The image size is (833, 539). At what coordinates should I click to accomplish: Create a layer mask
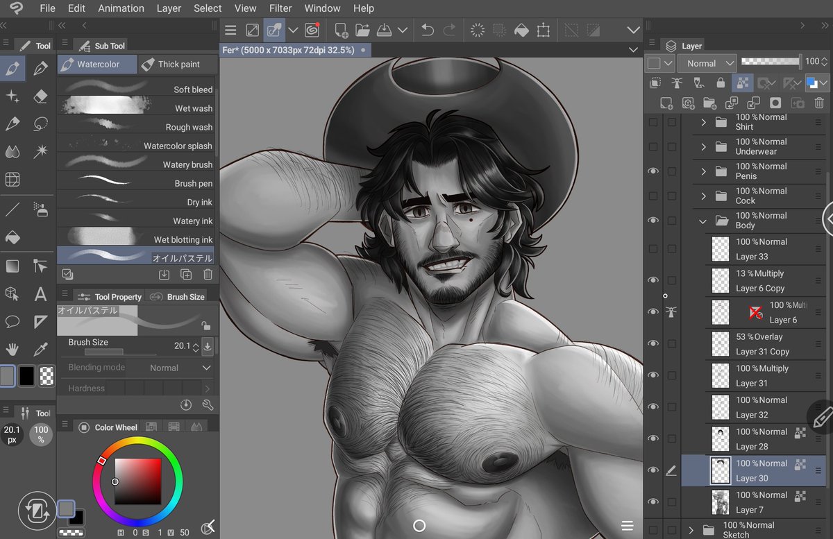coord(775,103)
